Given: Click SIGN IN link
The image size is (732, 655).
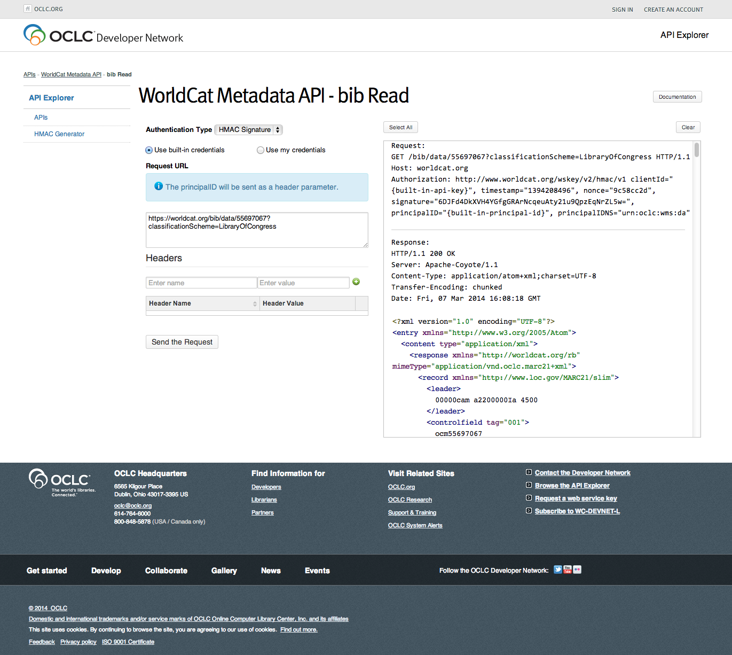Looking at the screenshot, I should point(623,10).
